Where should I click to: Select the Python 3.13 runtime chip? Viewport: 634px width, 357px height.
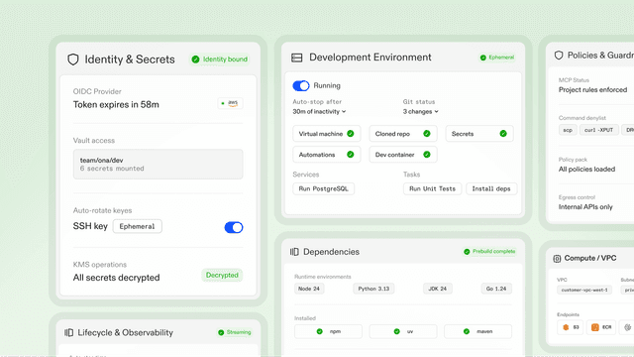click(373, 289)
